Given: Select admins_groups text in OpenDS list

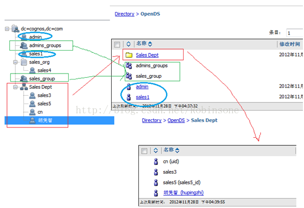Looking at the screenshot, I should tap(151, 66).
